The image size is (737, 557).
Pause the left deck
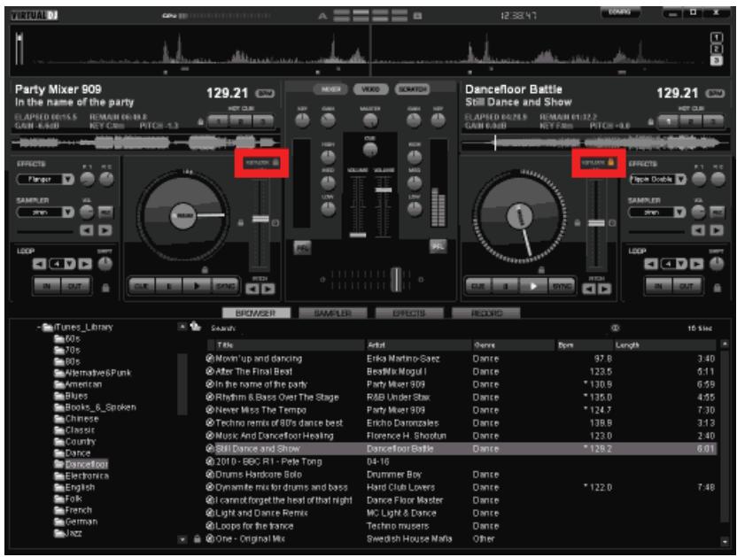(x=169, y=286)
